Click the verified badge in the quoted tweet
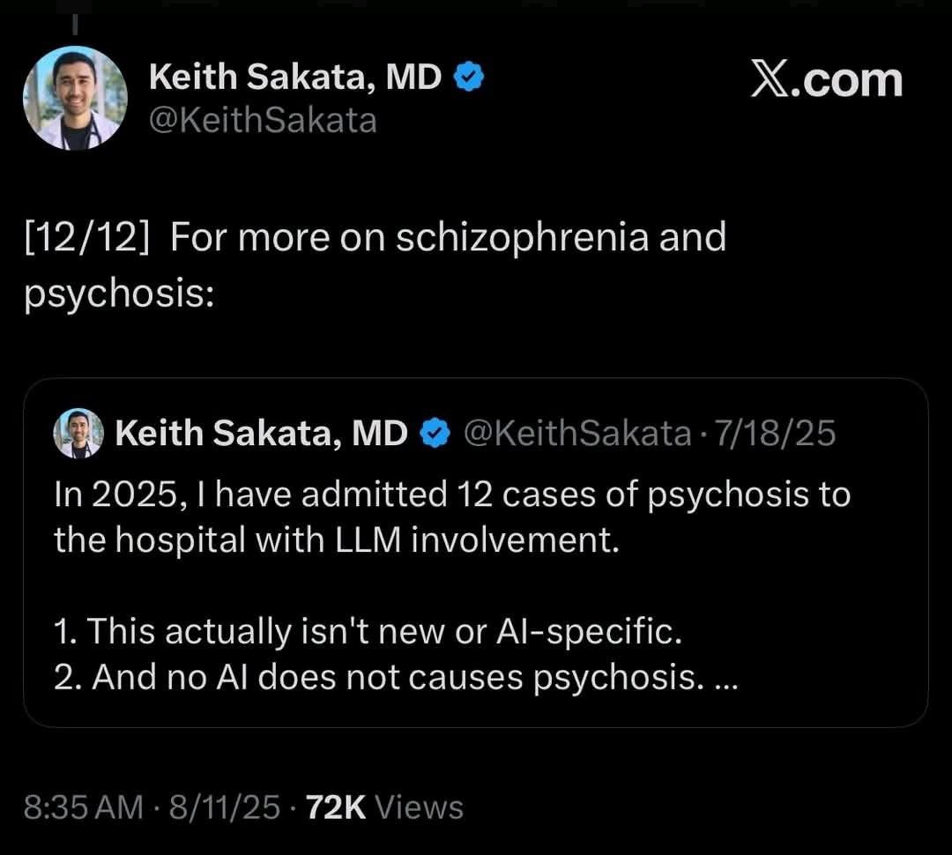The width and height of the screenshot is (952, 855). pyautogui.click(x=433, y=432)
